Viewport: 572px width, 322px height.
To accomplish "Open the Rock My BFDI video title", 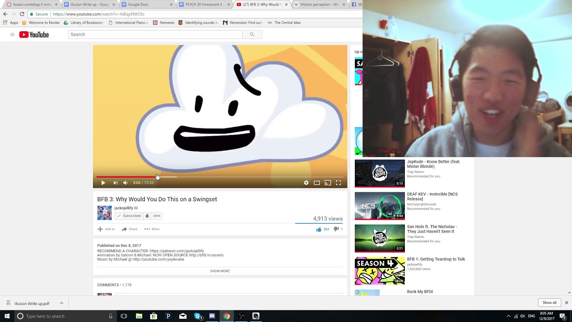I will coord(420,292).
